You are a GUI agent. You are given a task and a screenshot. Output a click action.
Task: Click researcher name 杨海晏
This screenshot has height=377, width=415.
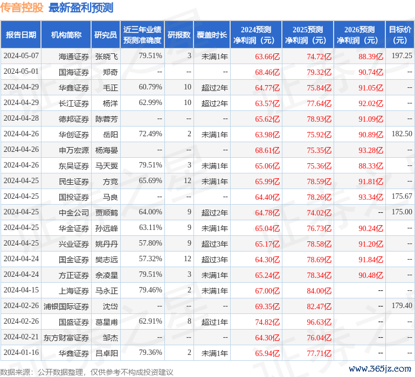coord(107,150)
